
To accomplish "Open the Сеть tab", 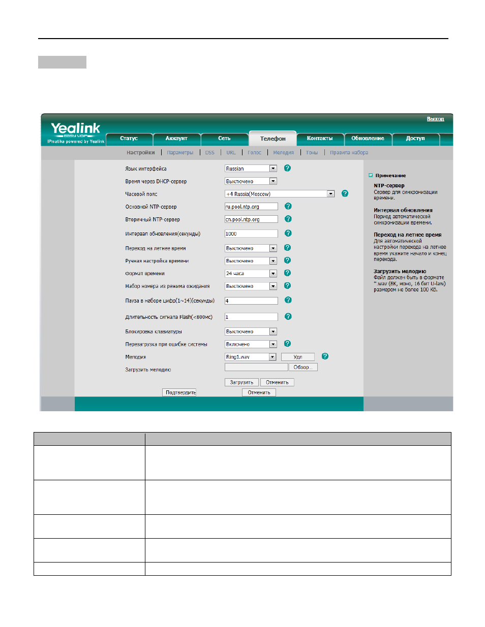I will [x=224, y=139].
